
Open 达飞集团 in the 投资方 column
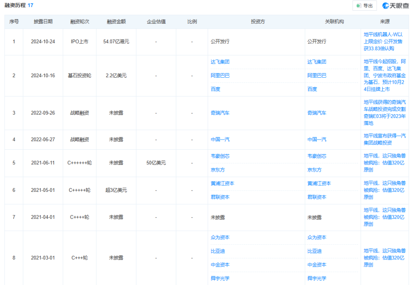(x=220, y=62)
